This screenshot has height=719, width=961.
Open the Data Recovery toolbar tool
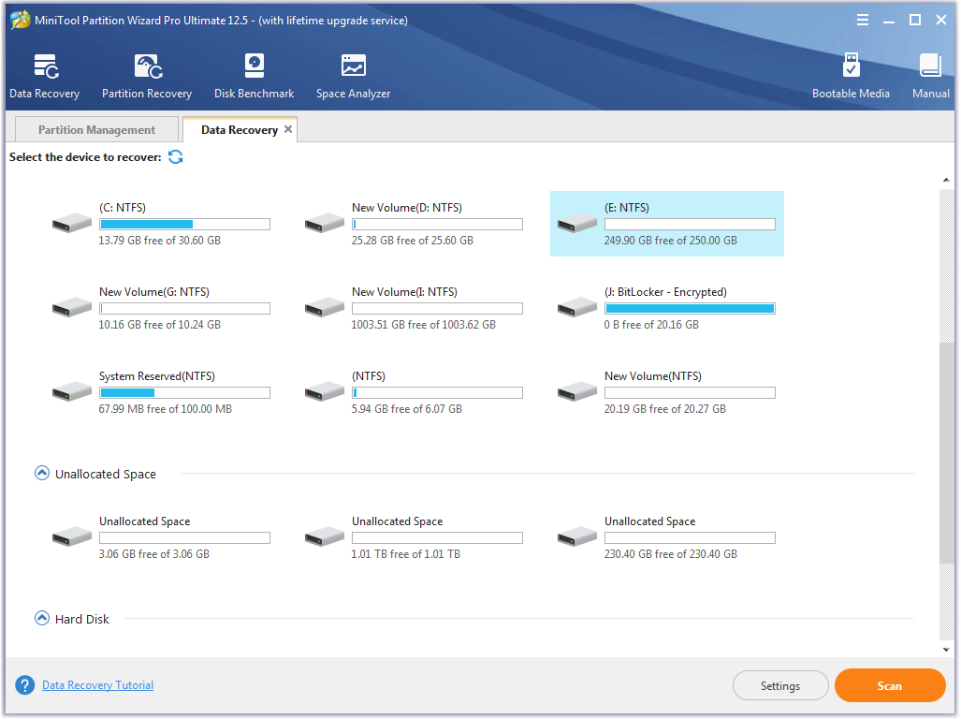coord(45,76)
